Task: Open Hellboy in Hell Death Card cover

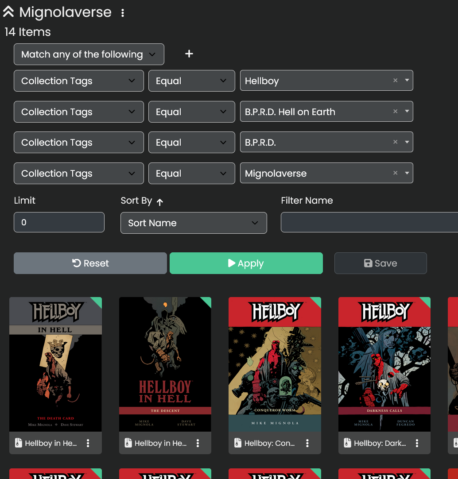Action: point(56,364)
